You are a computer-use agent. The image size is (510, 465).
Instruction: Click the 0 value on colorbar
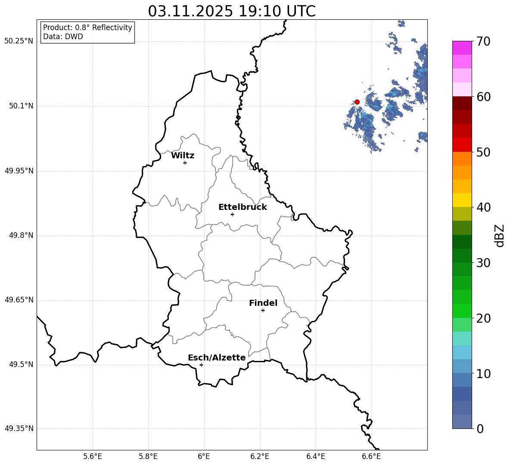click(480, 429)
